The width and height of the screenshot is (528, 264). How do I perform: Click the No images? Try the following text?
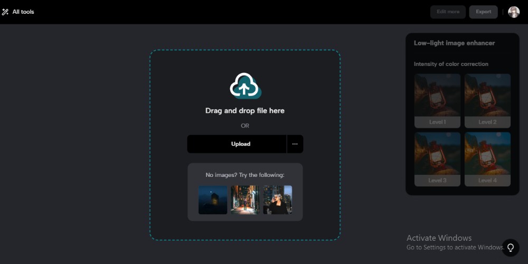(245, 175)
